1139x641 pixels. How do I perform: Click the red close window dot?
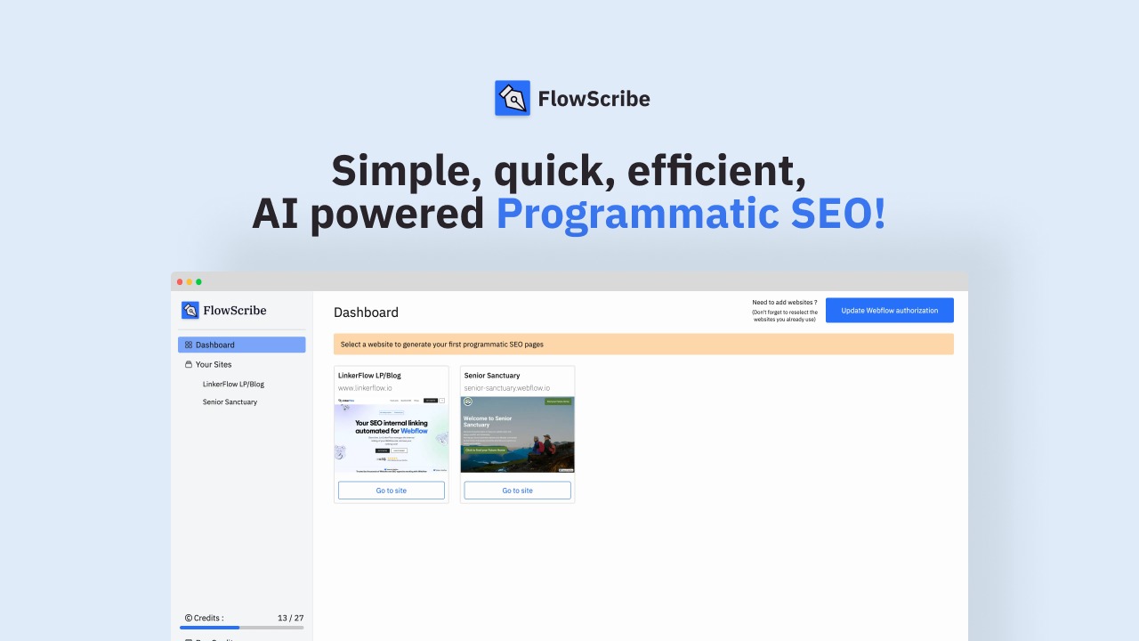click(x=180, y=281)
